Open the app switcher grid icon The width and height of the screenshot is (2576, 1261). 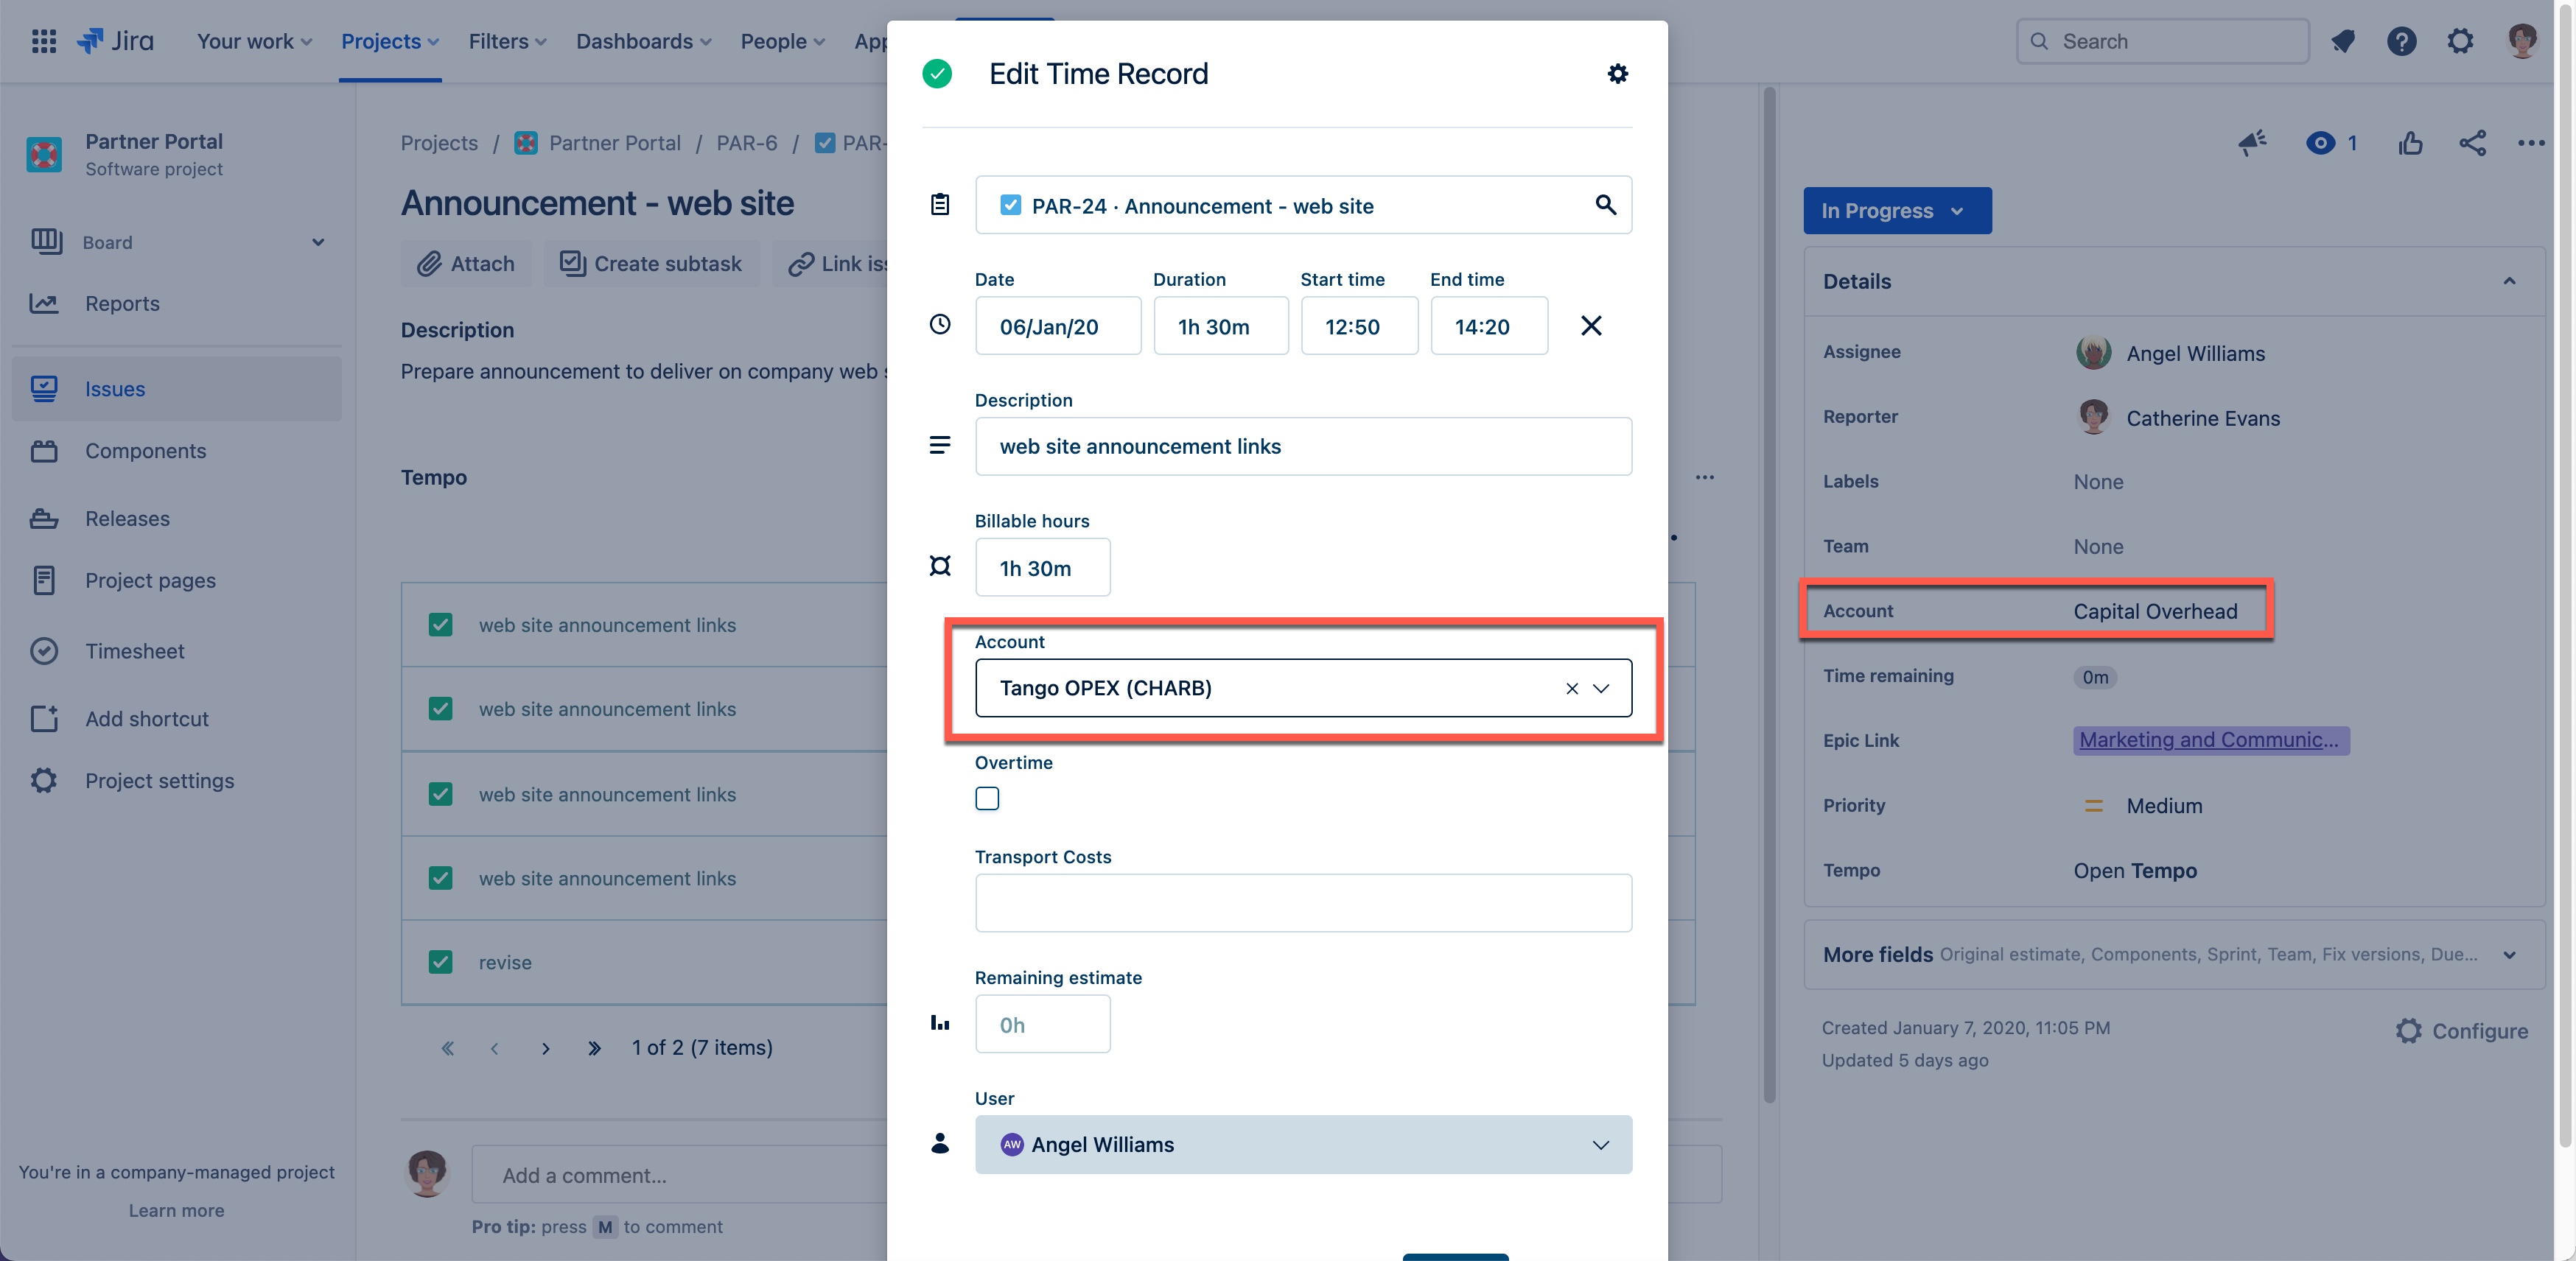pos(43,41)
